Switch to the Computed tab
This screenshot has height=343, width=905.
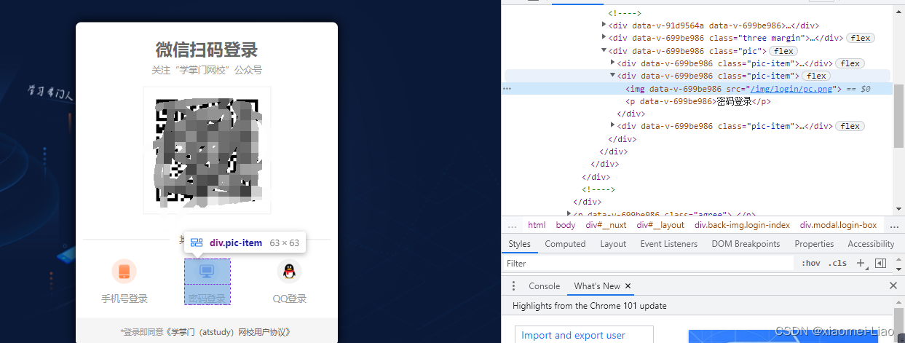(x=565, y=244)
